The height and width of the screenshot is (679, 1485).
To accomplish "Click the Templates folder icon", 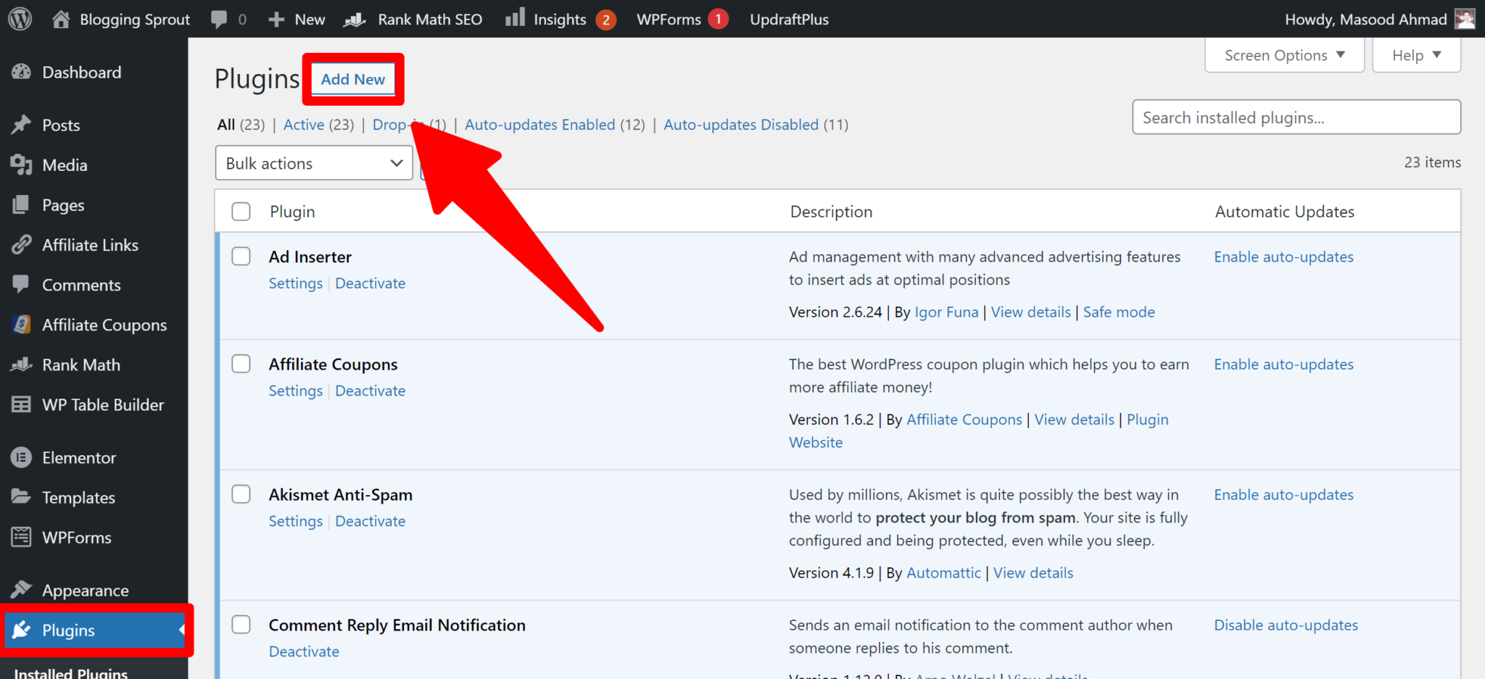I will tap(22, 496).
